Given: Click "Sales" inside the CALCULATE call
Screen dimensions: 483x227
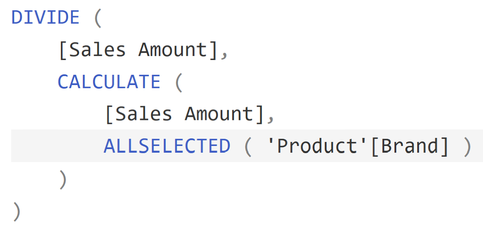Looking at the screenshot, I should click(x=144, y=114).
